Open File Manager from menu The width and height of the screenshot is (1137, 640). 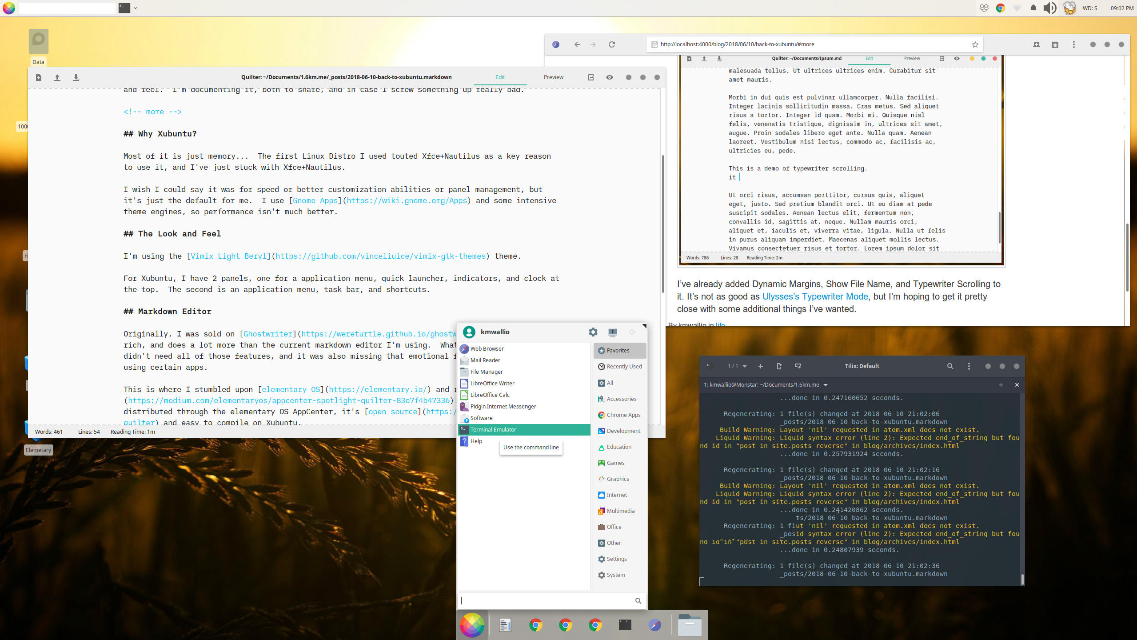pos(524,372)
